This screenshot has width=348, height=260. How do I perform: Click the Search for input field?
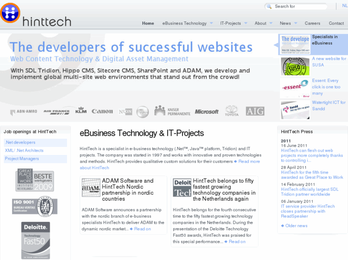click(x=300, y=6)
